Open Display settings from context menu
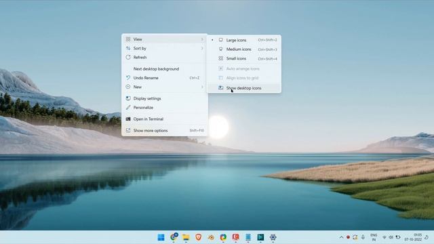Image resolution: width=434 pixels, height=244 pixels. pos(165,98)
